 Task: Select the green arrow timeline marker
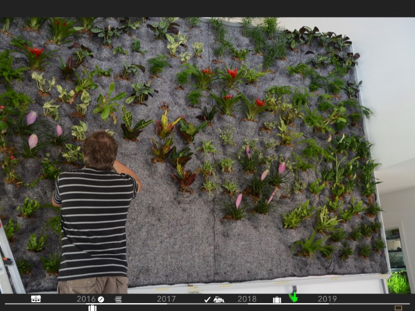293,297
